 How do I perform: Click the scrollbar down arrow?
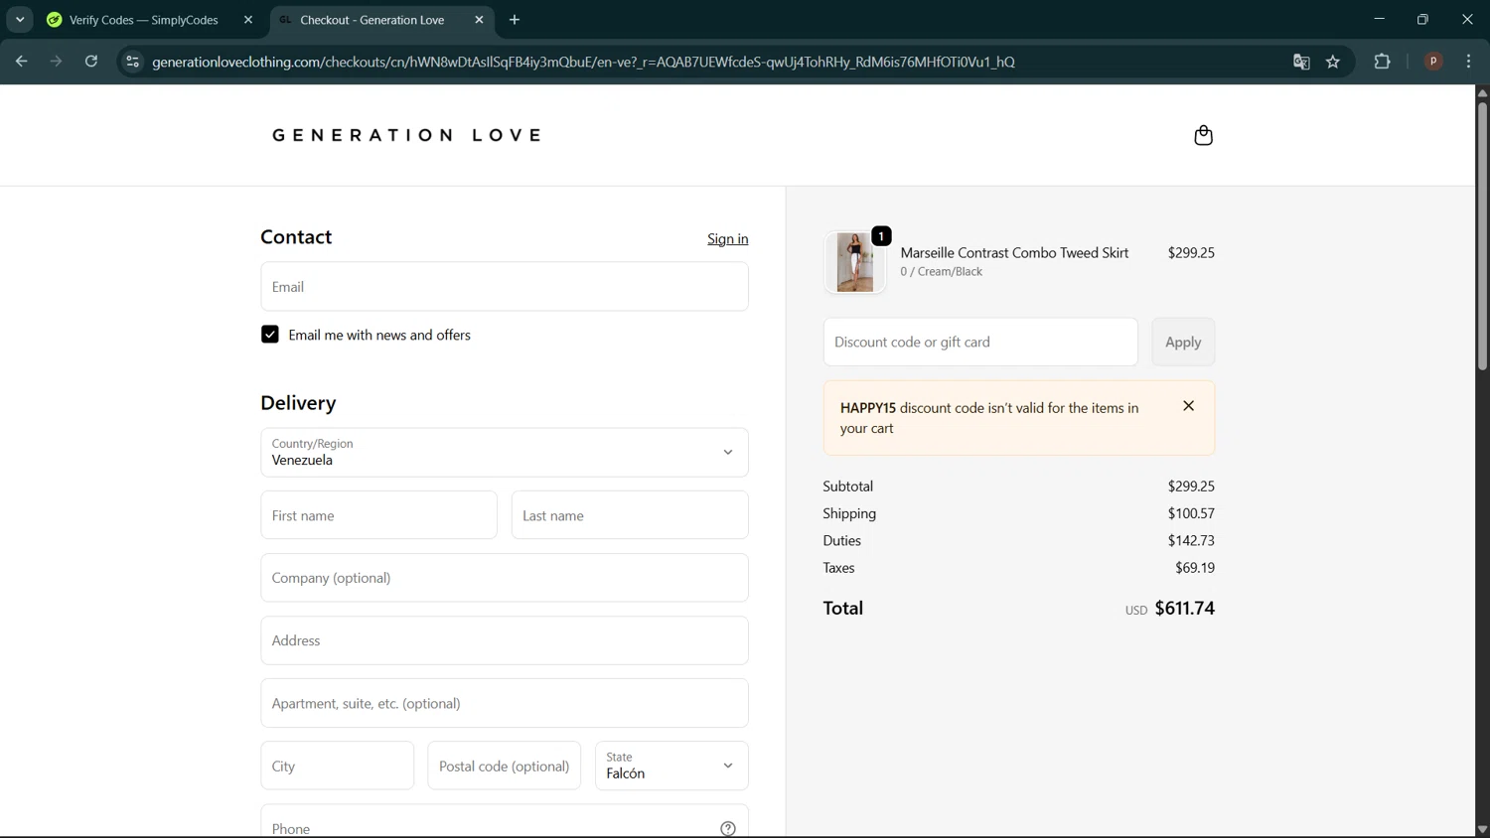point(1482,829)
